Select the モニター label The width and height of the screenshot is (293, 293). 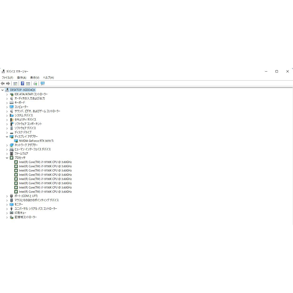19,205
